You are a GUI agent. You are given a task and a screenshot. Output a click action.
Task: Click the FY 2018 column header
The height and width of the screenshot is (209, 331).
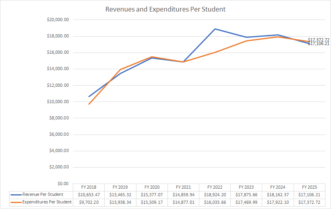tap(89, 187)
